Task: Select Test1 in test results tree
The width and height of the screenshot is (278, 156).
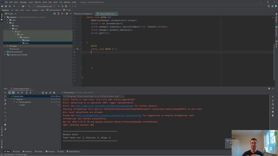Action: [x=22, y=105]
